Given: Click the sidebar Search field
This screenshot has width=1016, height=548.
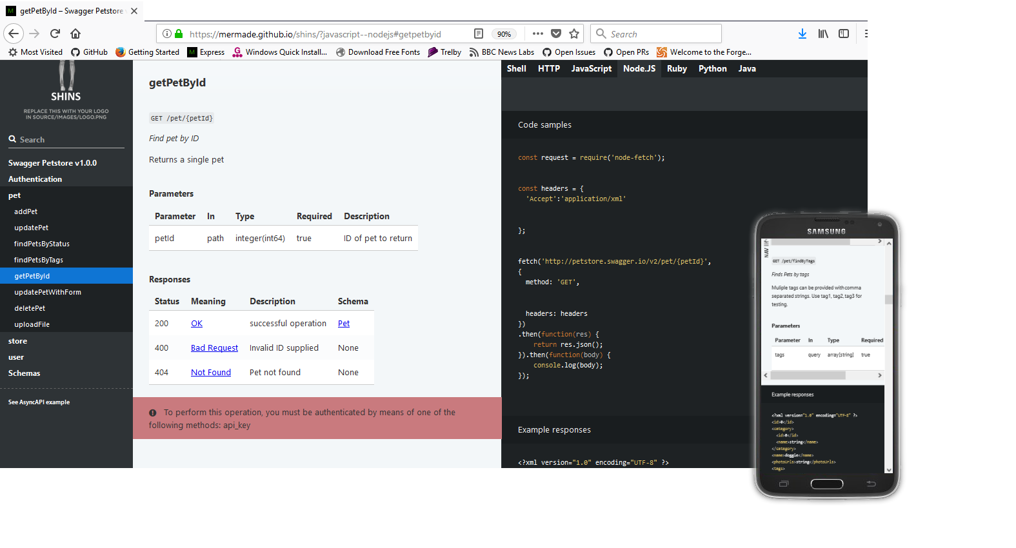Looking at the screenshot, I should tap(66, 139).
